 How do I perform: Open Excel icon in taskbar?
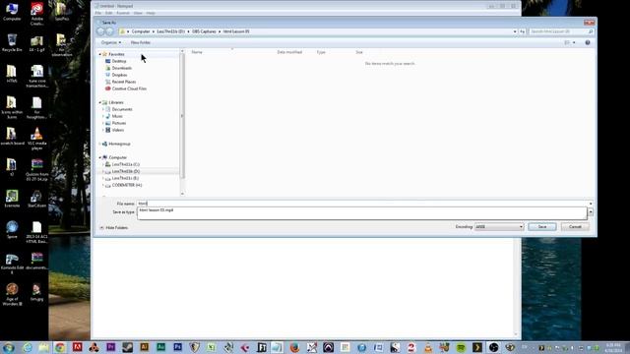pyautogui.click(x=212, y=347)
